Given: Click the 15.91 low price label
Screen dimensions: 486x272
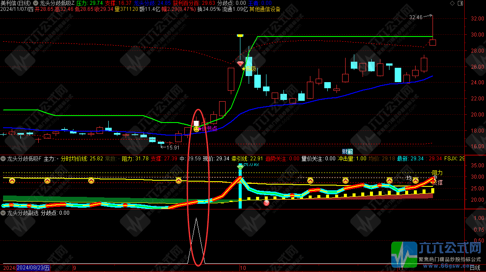Looking at the screenshot, I should [173, 147].
